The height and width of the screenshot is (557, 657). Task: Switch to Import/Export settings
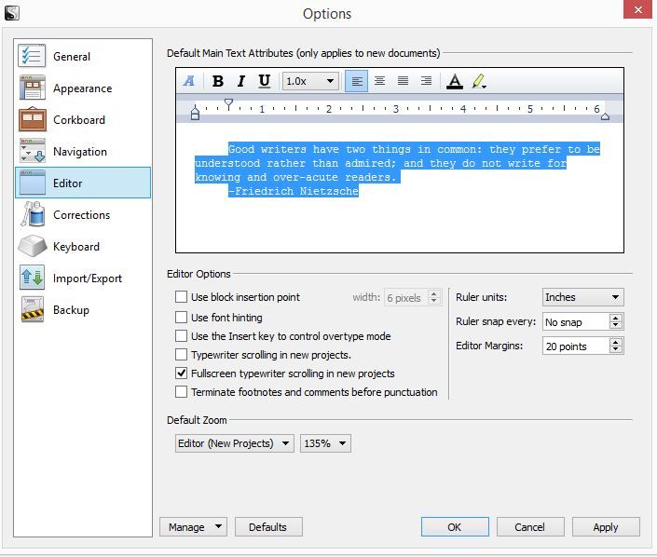83,278
